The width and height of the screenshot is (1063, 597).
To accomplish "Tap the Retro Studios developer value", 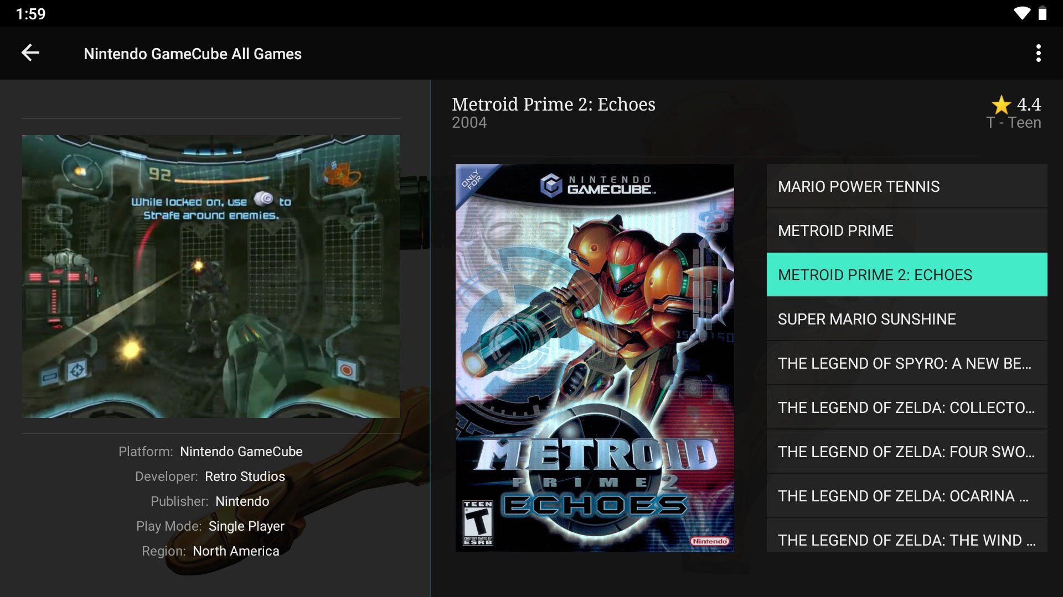I will [245, 476].
